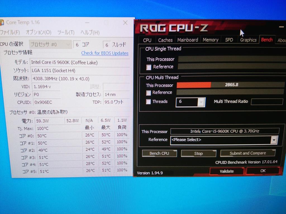The width and height of the screenshot is (286, 214).
Task: Click the Validate button
Action: (227, 171)
